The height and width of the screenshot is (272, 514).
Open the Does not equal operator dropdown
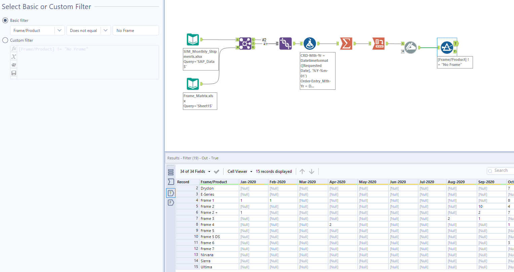(x=106, y=30)
